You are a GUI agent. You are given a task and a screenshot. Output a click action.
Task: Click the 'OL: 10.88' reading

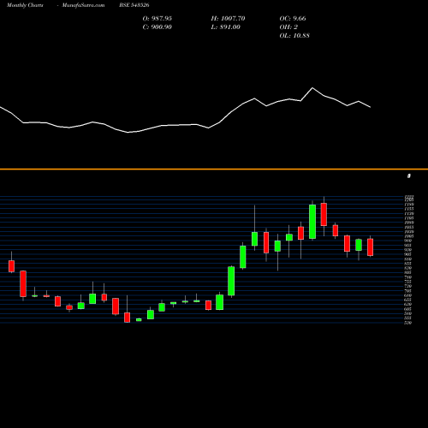click(294, 35)
